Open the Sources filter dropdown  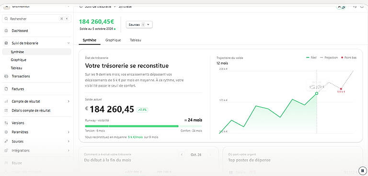tap(139, 24)
